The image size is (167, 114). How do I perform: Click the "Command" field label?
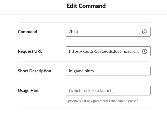[28, 32]
